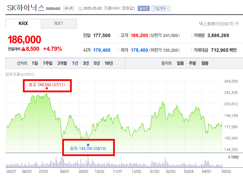Click the low price 178,400
243x178 pixels.
pos(139,50)
